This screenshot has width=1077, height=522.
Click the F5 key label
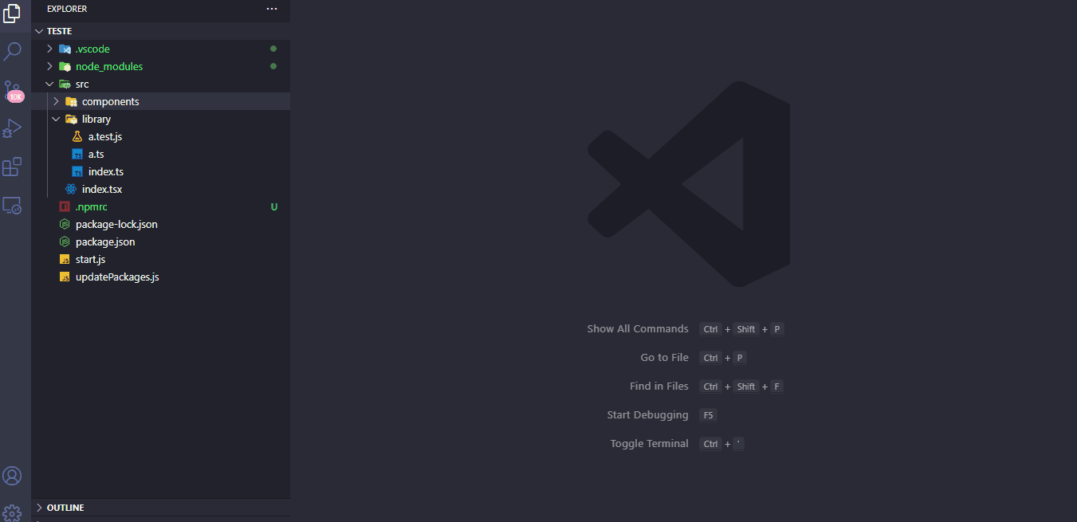click(708, 415)
